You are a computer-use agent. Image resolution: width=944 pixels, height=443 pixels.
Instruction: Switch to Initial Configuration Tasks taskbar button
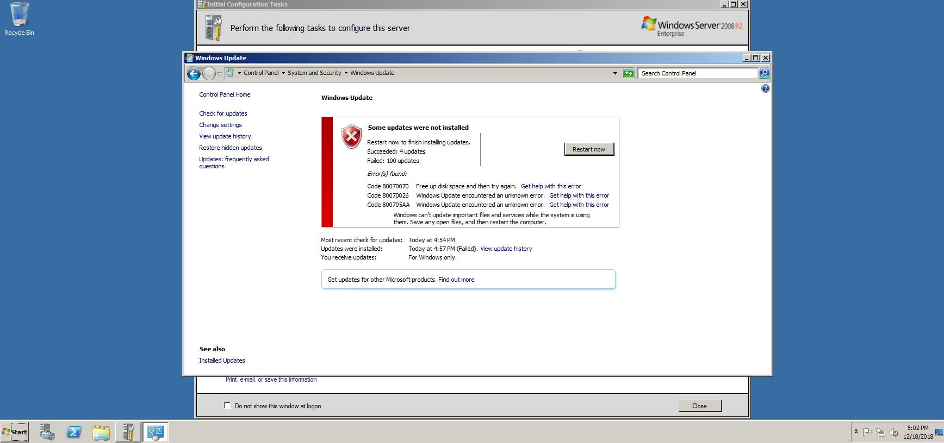[x=128, y=432]
